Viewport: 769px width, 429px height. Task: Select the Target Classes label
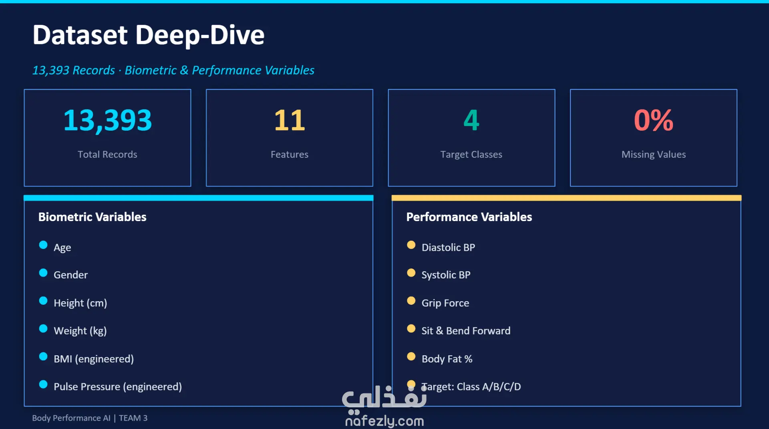click(471, 155)
